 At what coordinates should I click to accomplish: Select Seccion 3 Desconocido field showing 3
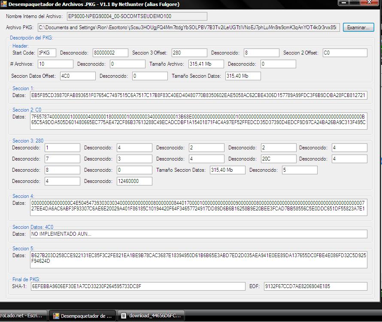click(134, 159)
